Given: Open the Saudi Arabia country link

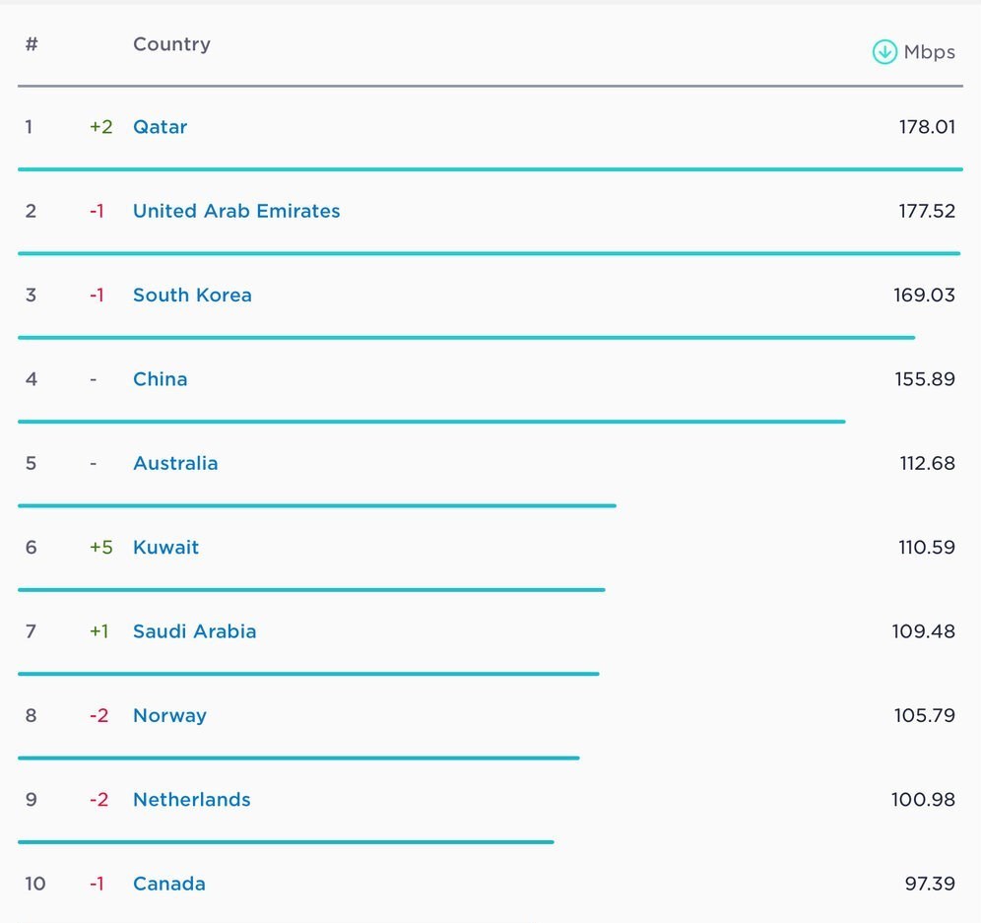Looking at the screenshot, I should (x=194, y=631).
